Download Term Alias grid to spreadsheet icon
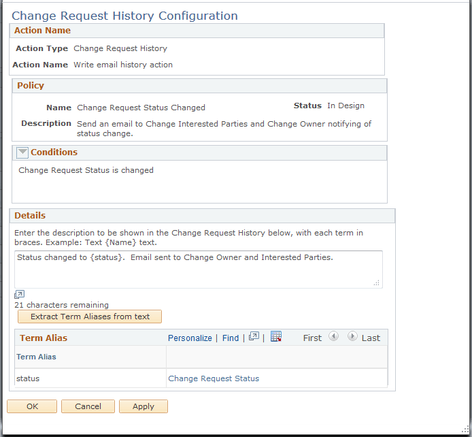The image size is (472, 437). [x=275, y=336]
